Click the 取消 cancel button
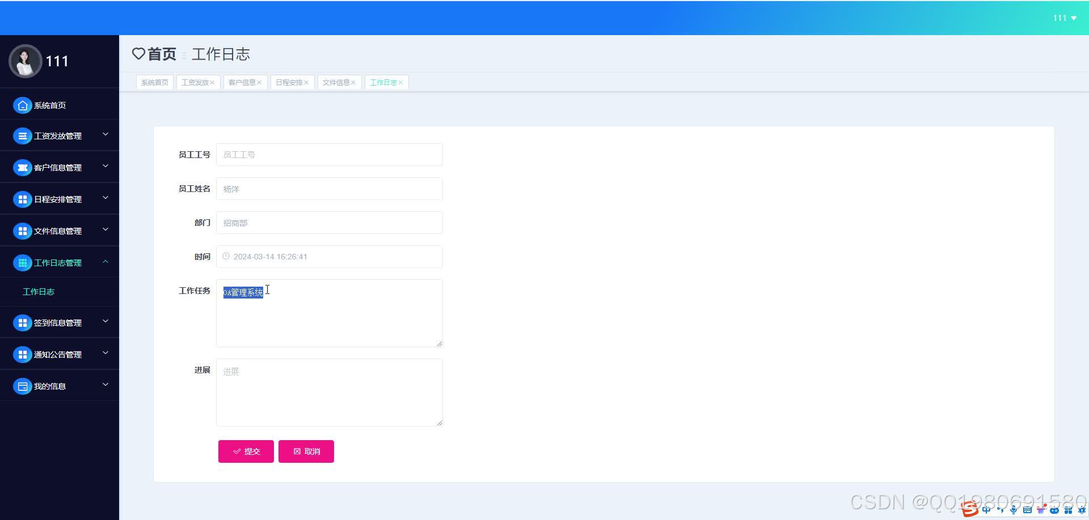The width and height of the screenshot is (1089, 520). pos(306,451)
